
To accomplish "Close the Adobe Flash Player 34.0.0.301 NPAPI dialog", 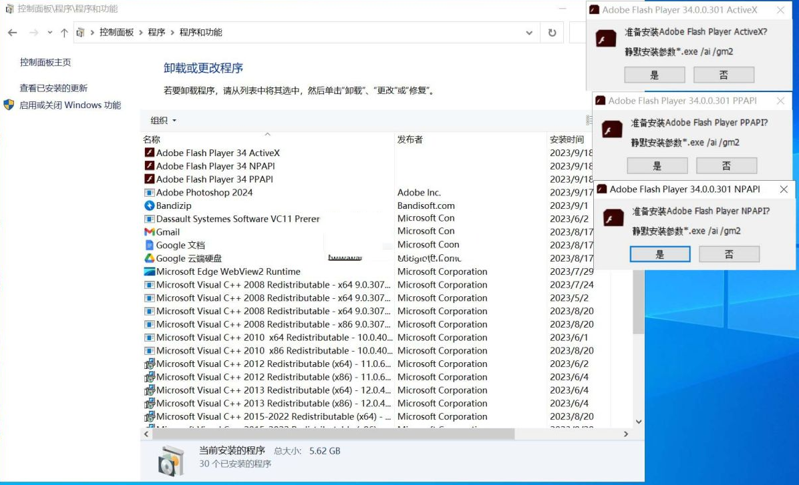I will point(784,189).
